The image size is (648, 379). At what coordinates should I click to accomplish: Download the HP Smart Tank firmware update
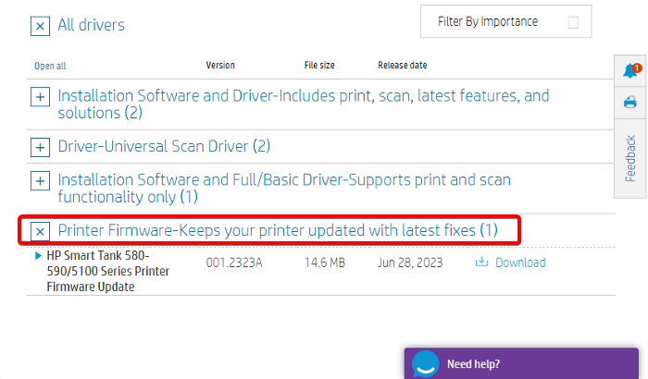pos(519,263)
